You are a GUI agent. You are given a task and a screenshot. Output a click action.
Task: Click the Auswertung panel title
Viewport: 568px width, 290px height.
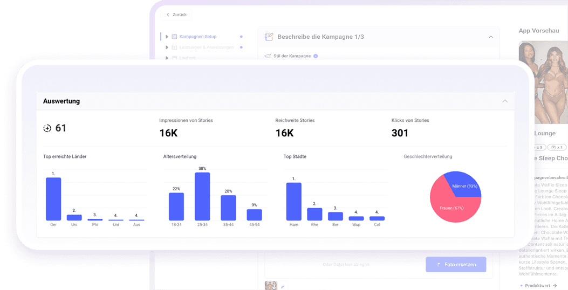[61, 101]
